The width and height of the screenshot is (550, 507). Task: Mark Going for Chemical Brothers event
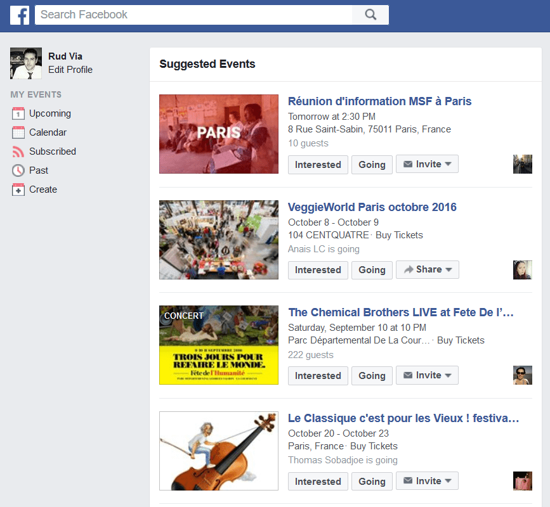pos(372,376)
